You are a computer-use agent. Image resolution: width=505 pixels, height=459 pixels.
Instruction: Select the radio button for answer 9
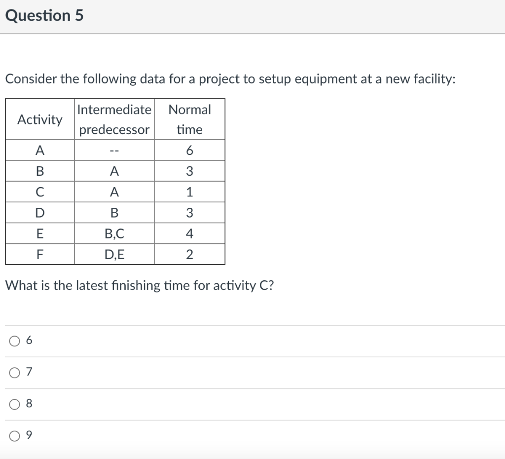14,435
